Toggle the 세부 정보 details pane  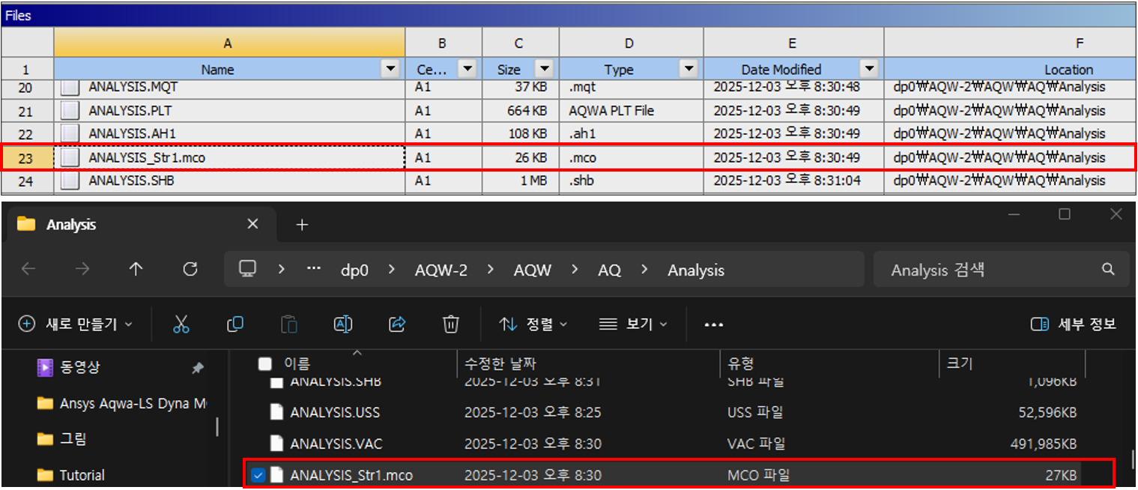pyautogui.click(x=1073, y=324)
